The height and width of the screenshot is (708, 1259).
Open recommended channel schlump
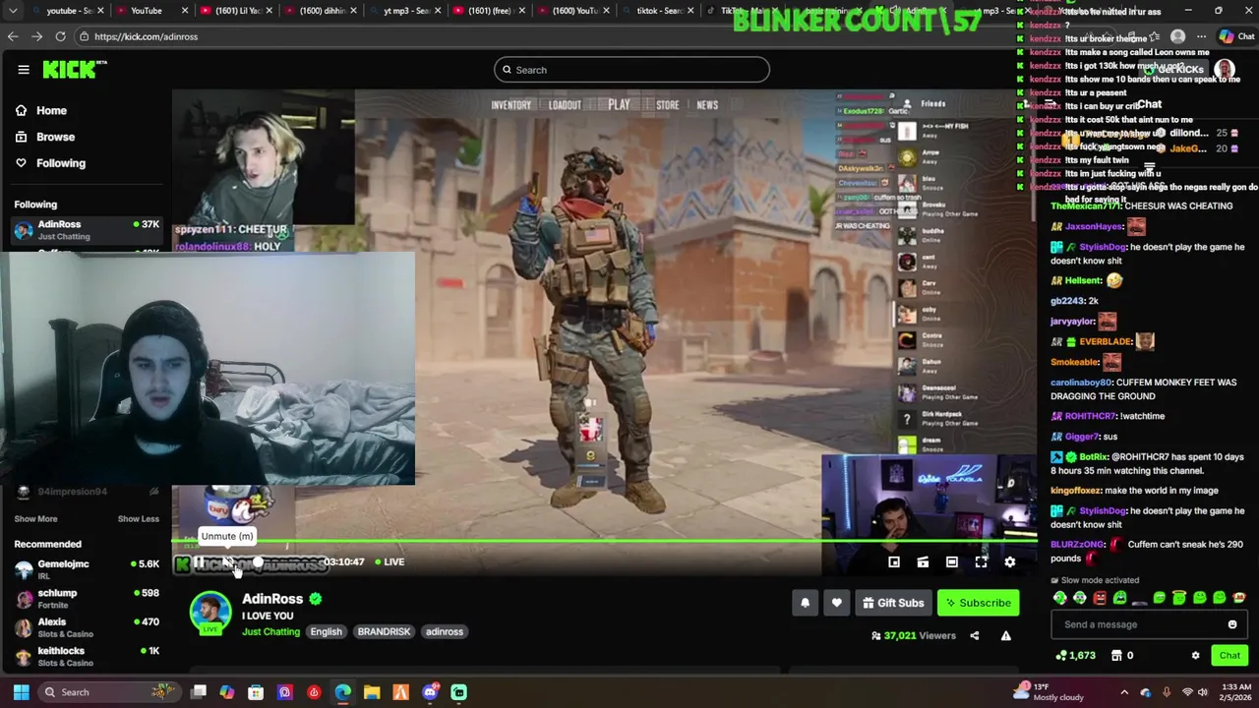pyautogui.click(x=87, y=598)
